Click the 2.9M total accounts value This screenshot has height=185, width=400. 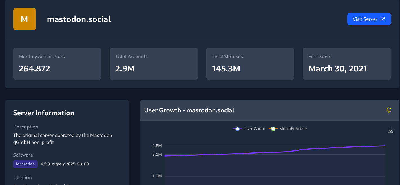point(125,69)
